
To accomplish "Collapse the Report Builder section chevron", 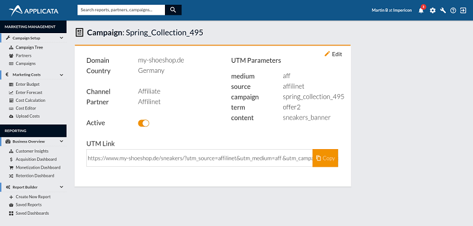I will [x=61, y=187].
